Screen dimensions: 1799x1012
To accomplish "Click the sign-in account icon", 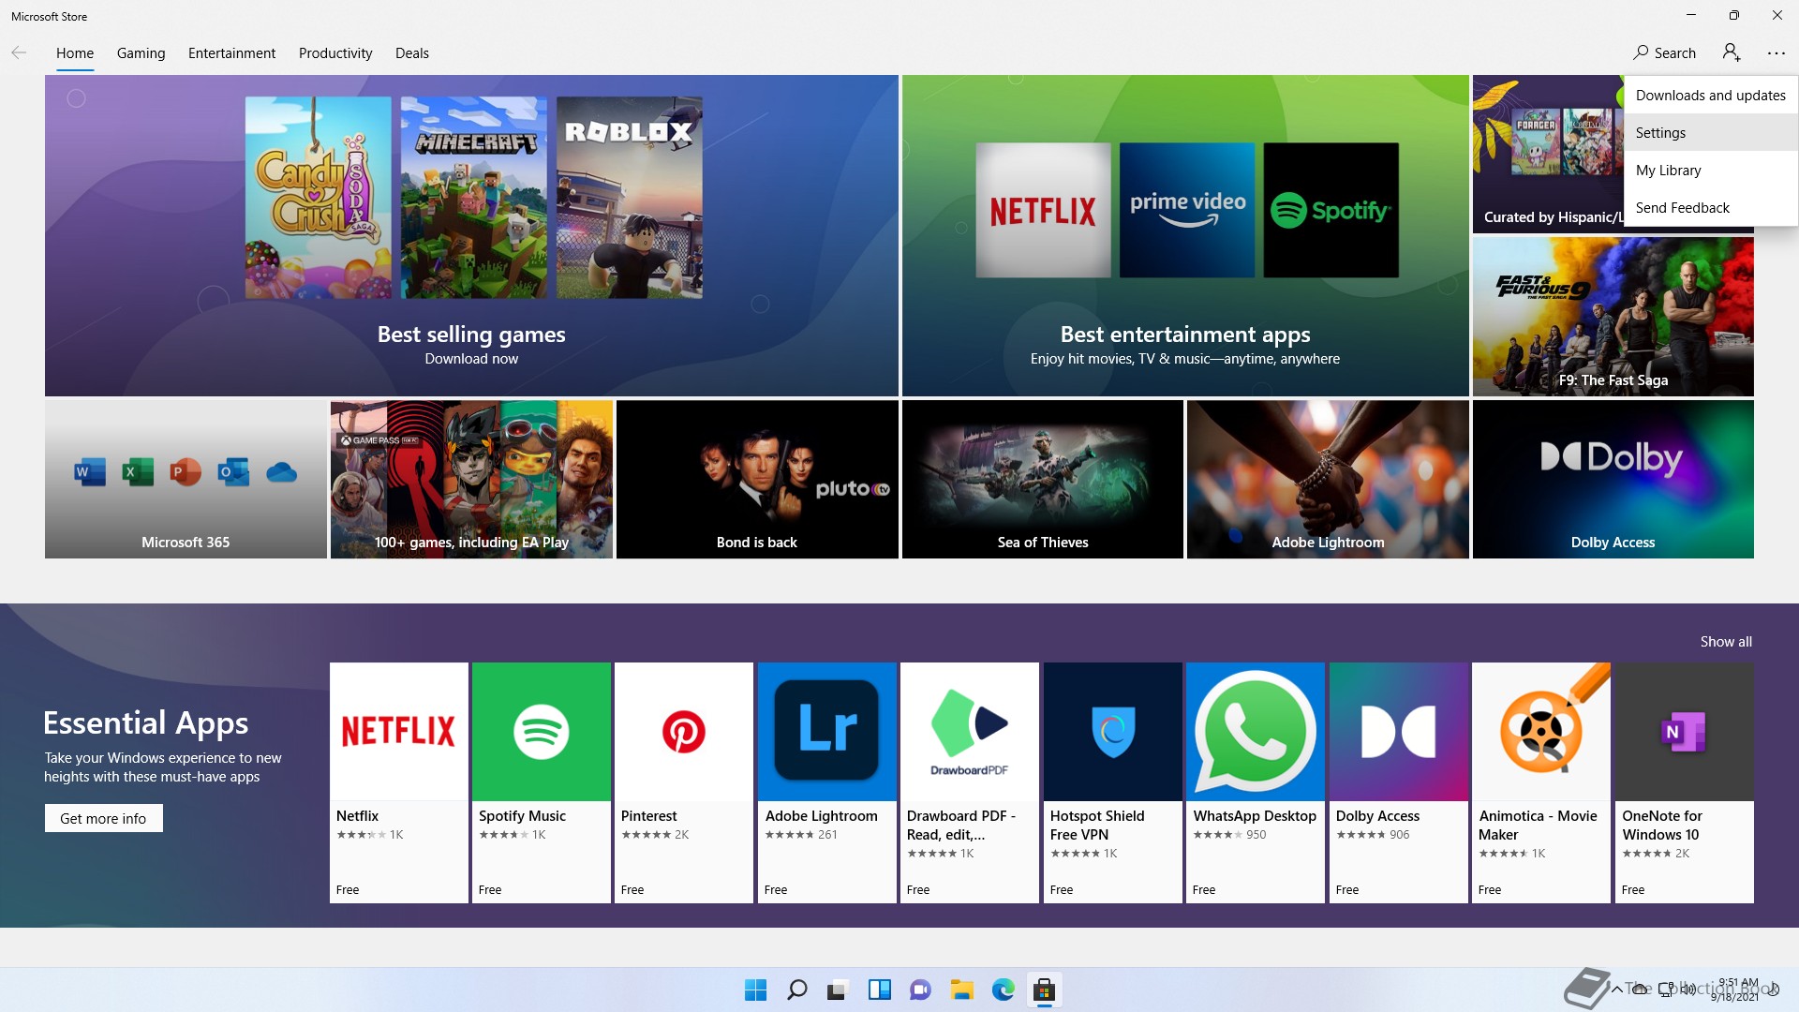I will coord(1732,52).
